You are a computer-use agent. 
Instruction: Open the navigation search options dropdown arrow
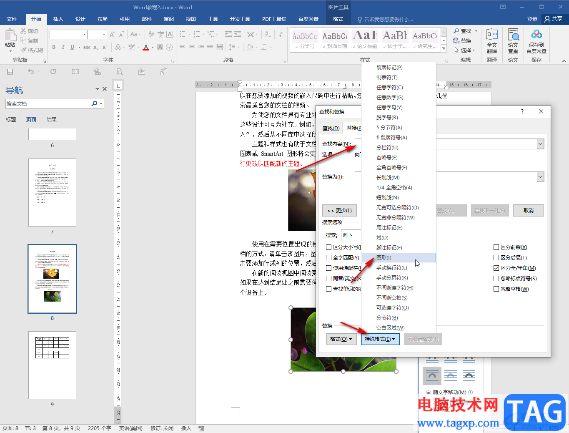pos(101,103)
